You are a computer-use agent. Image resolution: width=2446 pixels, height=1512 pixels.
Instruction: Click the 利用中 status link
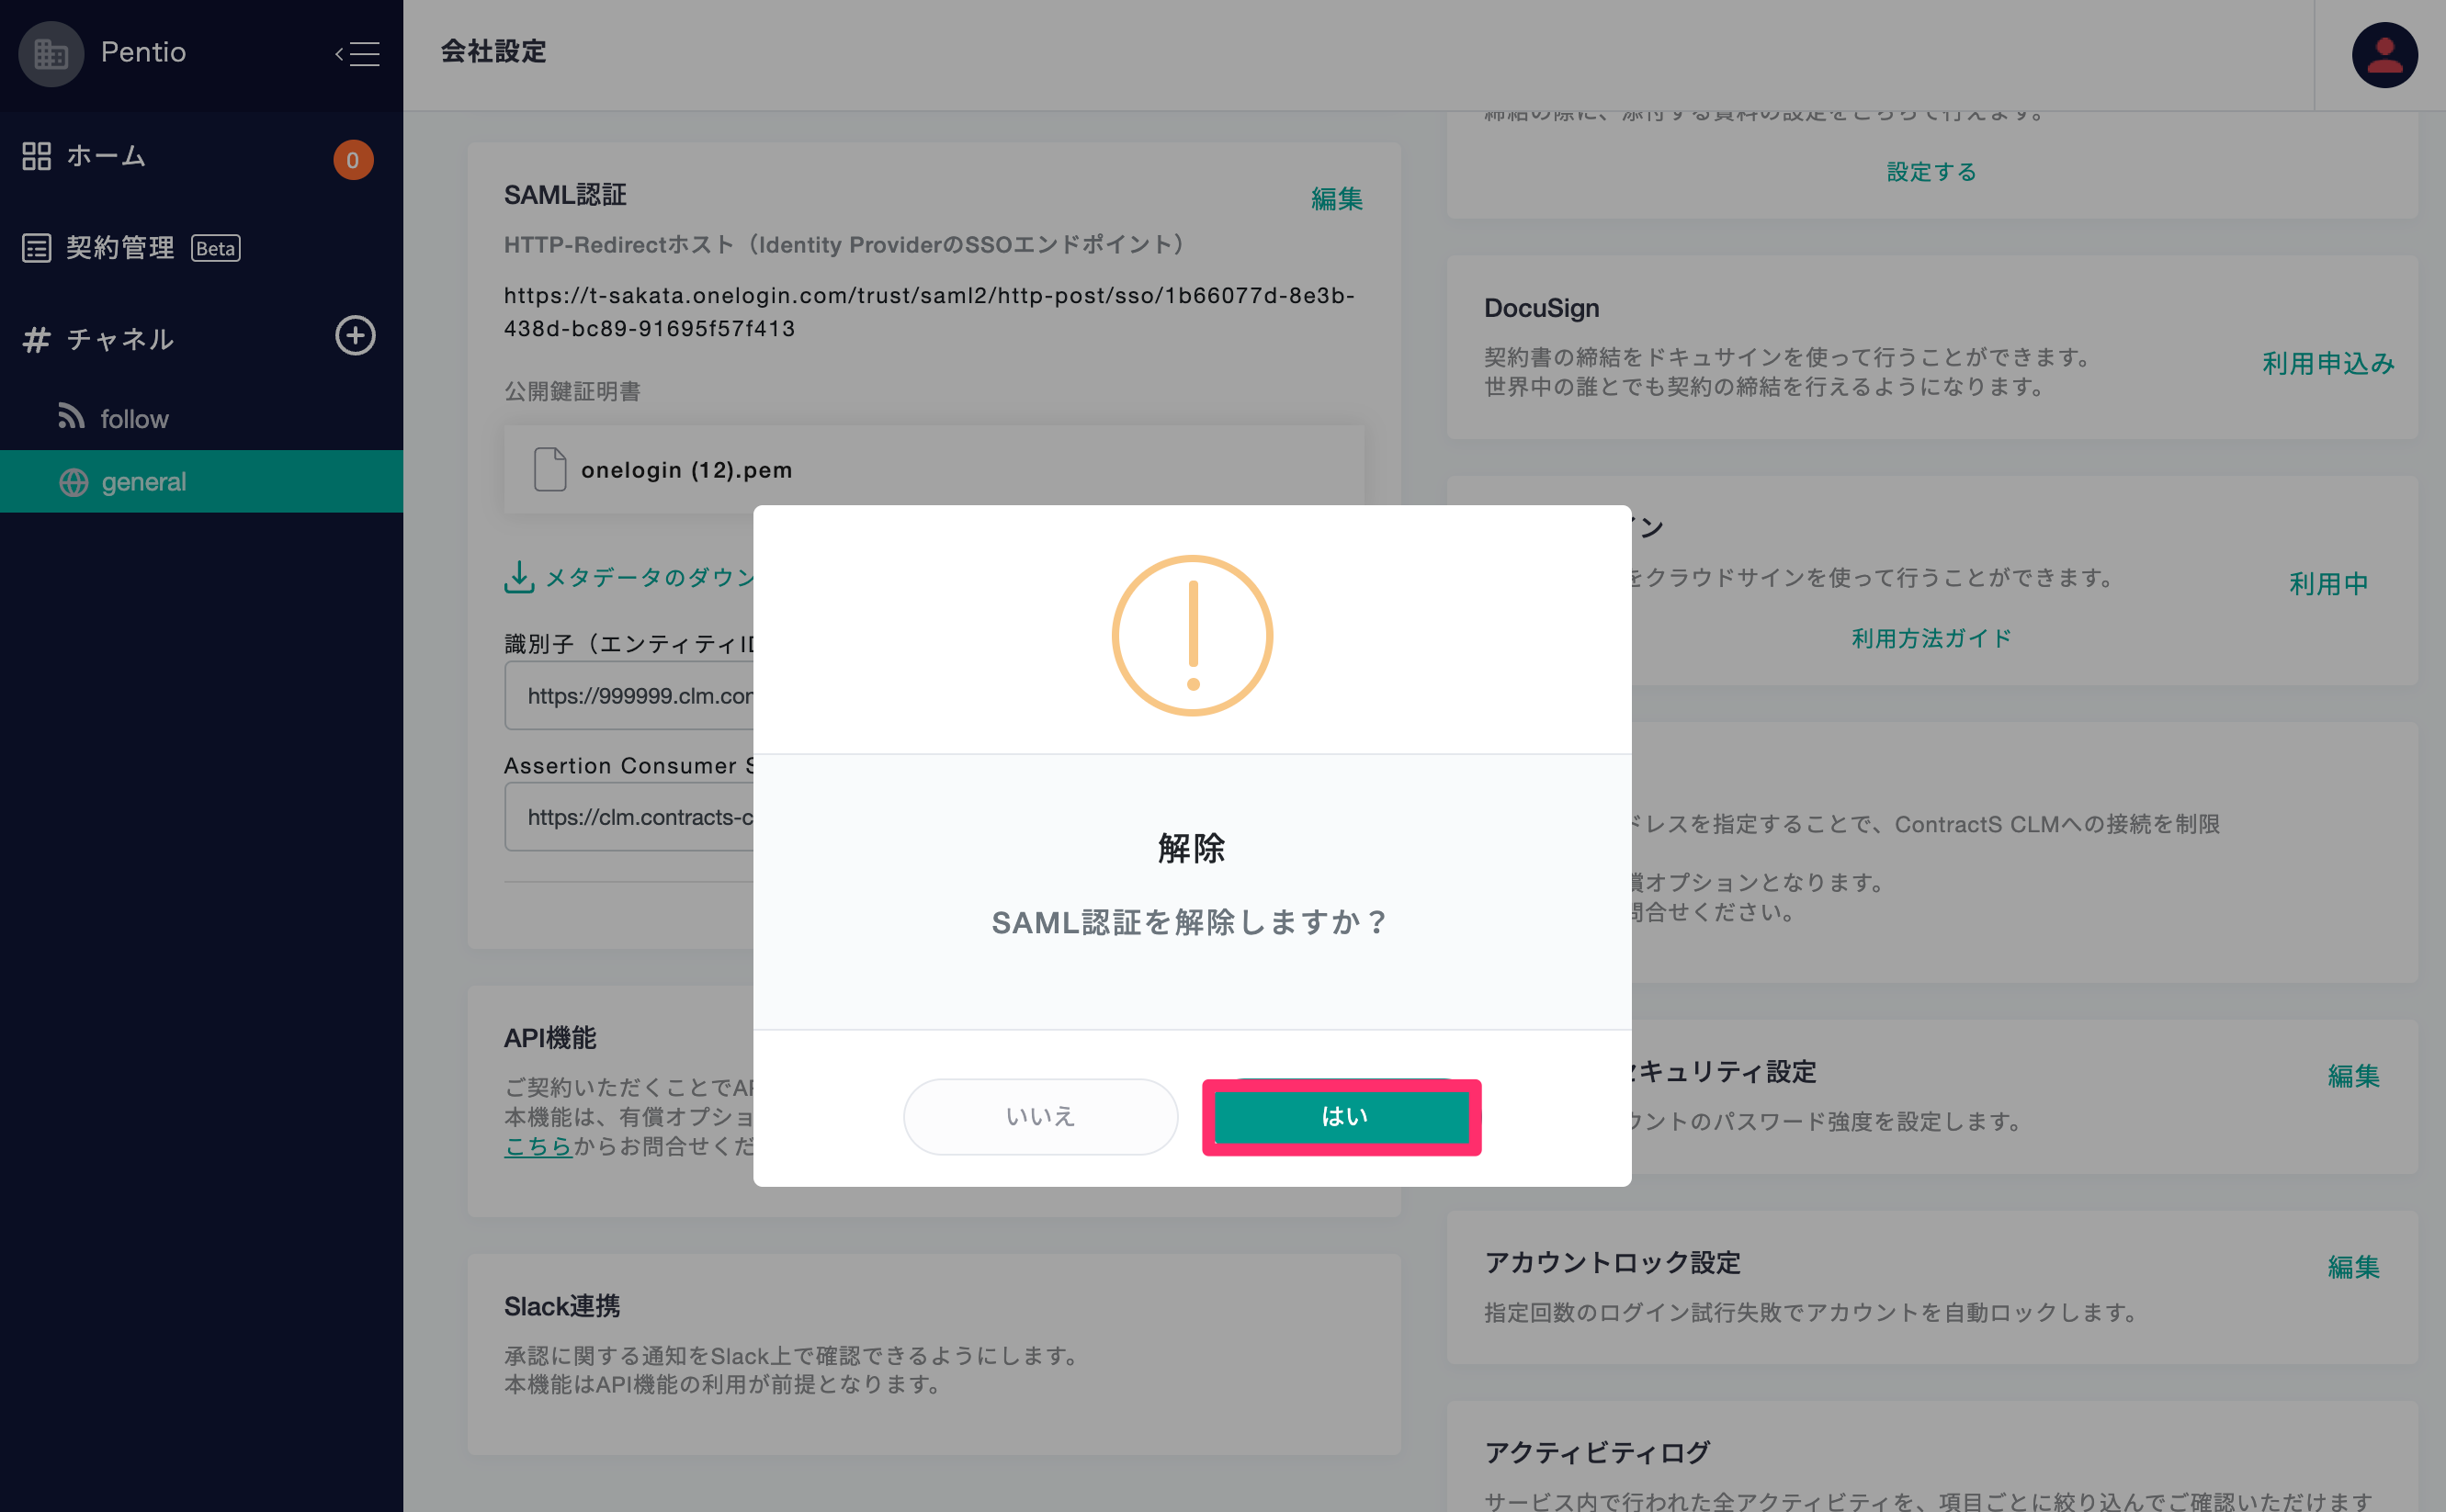pos(2328,583)
